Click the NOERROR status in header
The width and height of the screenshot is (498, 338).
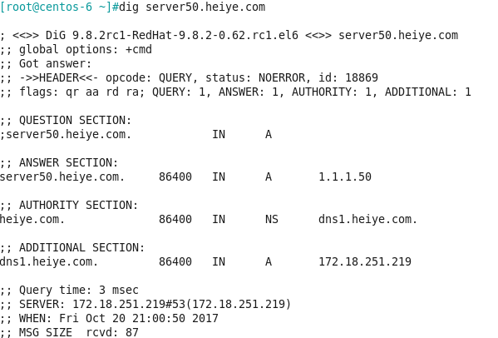click(x=282, y=77)
